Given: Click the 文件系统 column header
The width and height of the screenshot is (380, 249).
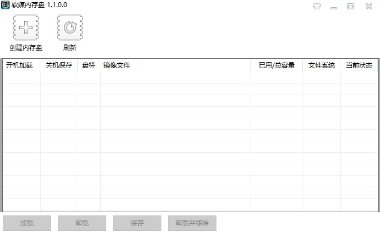Looking at the screenshot, I should [322, 65].
